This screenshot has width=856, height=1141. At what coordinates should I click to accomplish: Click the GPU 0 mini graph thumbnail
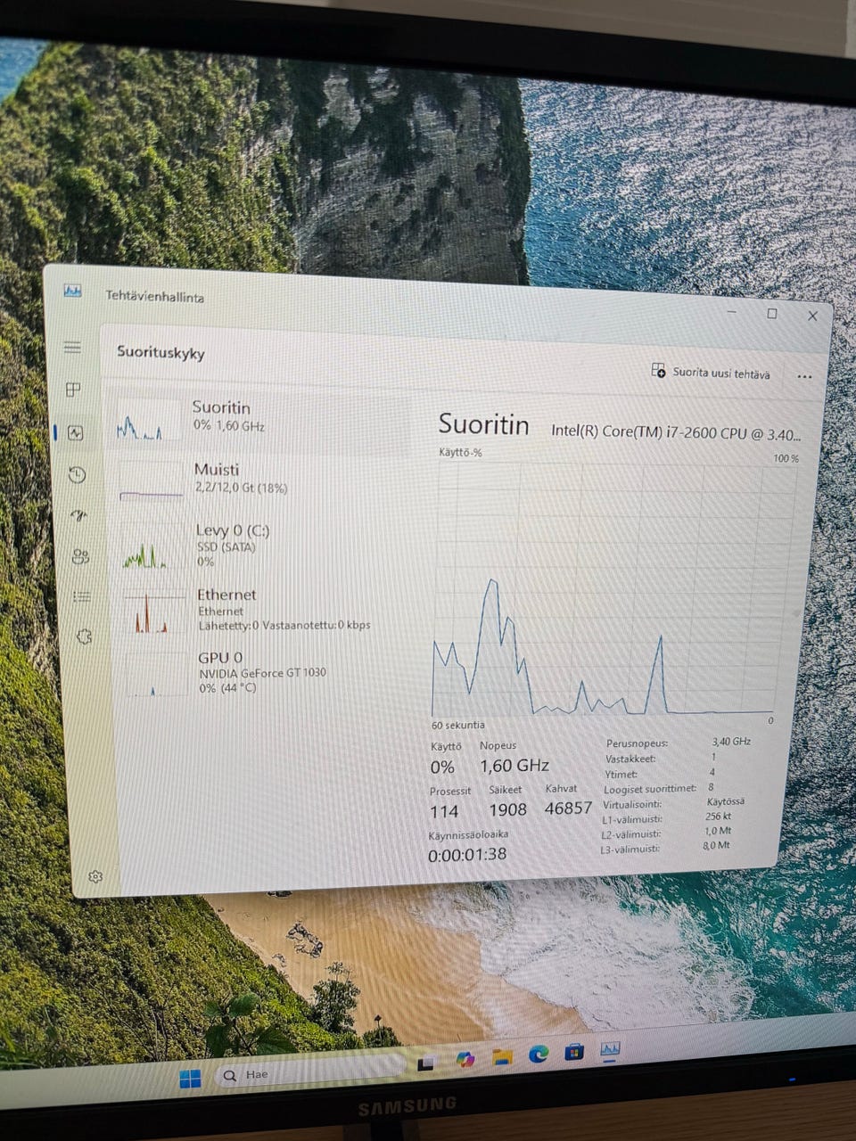click(156, 675)
